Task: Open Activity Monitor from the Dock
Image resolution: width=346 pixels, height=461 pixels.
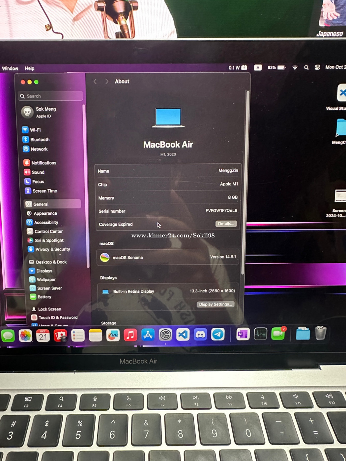Action: [260, 334]
